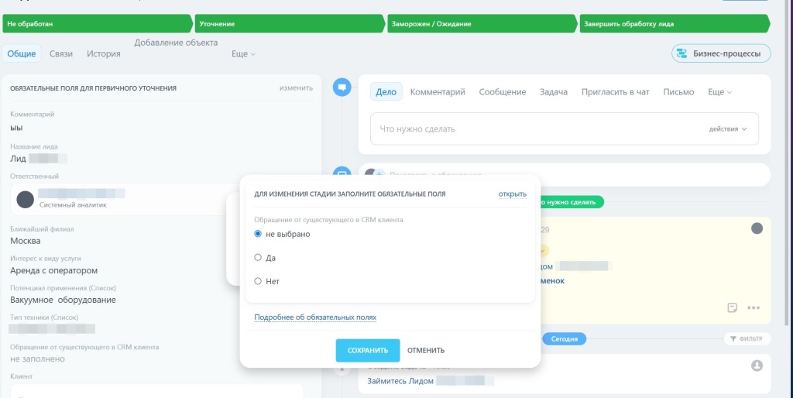The image size is (793, 398).
Task: Click the responsible person's avatar
Action: [26, 199]
